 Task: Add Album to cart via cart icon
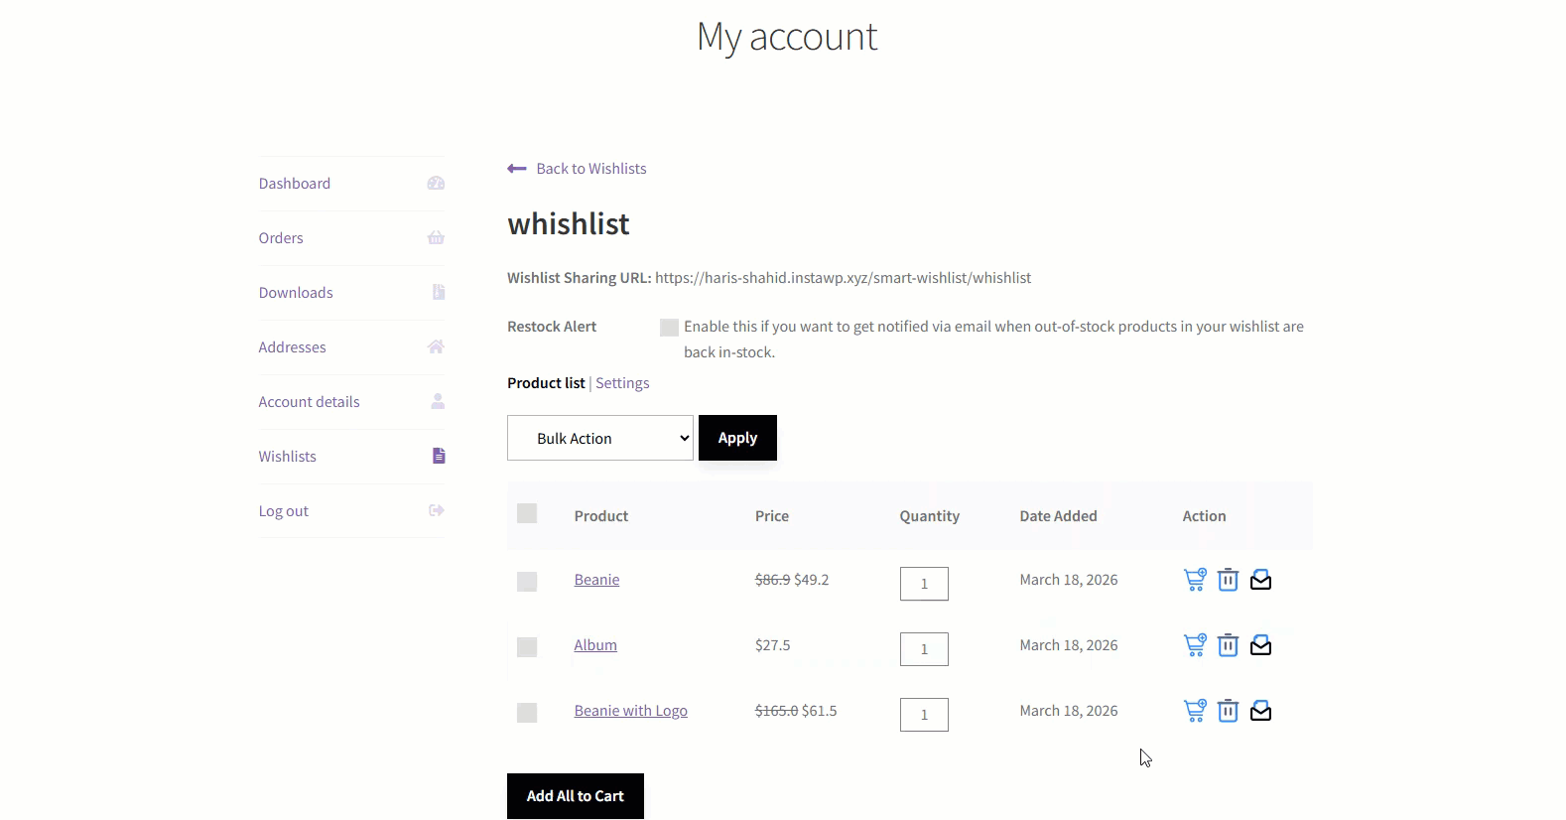coord(1195,645)
